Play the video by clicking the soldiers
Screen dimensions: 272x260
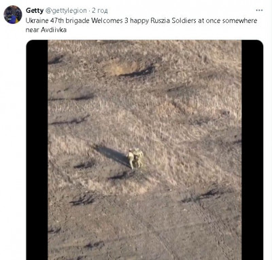(x=135, y=158)
